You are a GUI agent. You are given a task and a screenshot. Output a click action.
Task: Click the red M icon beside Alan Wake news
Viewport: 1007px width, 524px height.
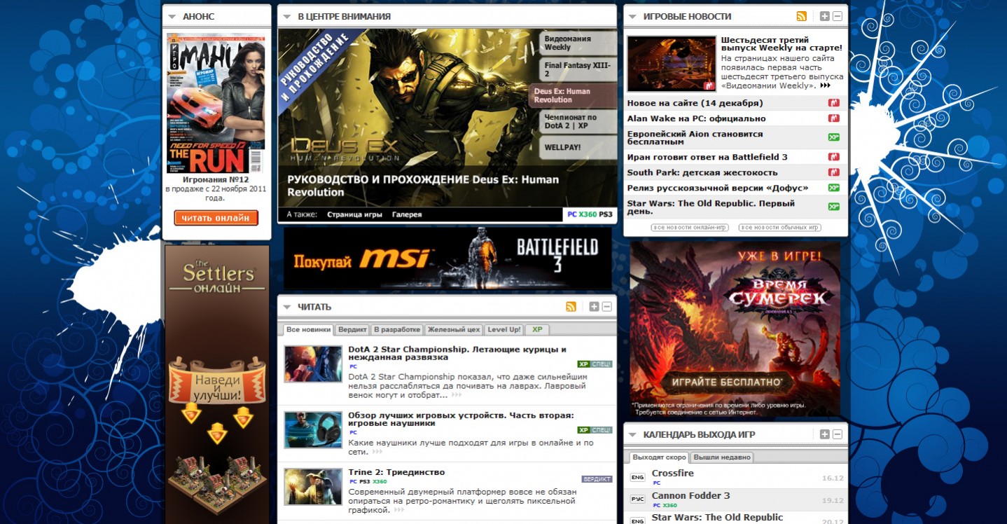tap(833, 118)
